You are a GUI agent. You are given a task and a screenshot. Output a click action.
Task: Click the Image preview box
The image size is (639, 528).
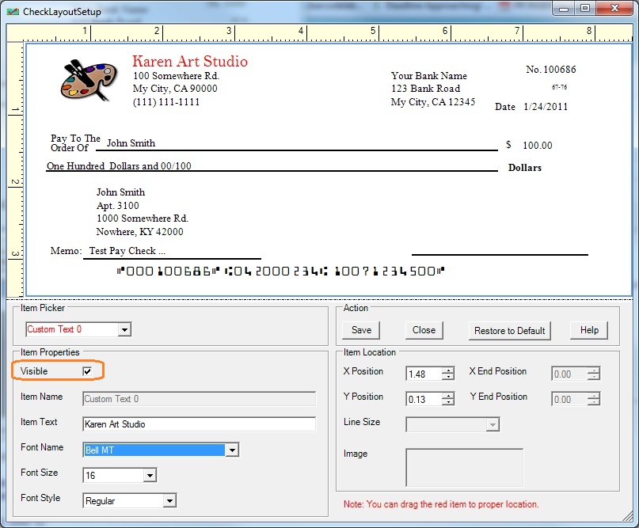click(464, 467)
